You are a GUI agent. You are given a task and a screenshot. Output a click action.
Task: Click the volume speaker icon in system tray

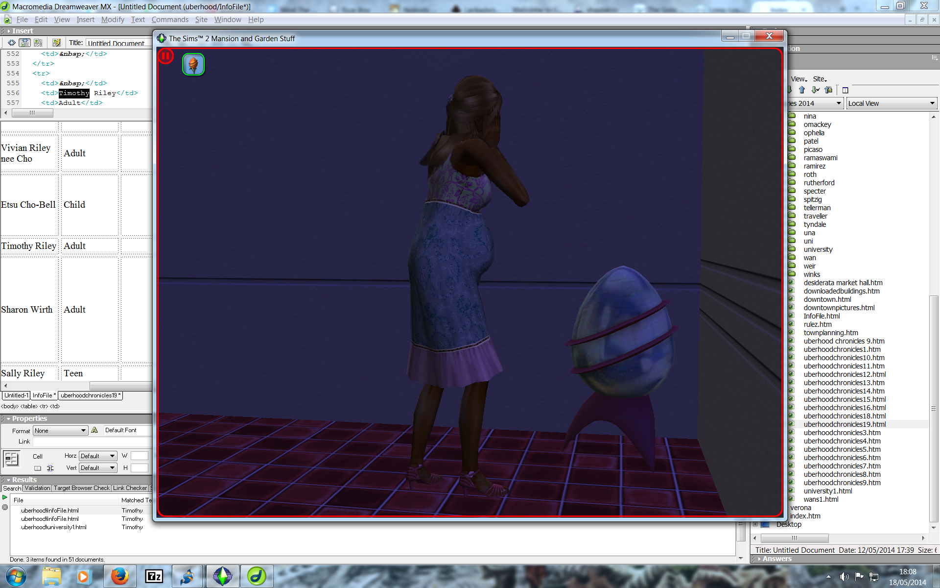[844, 577]
